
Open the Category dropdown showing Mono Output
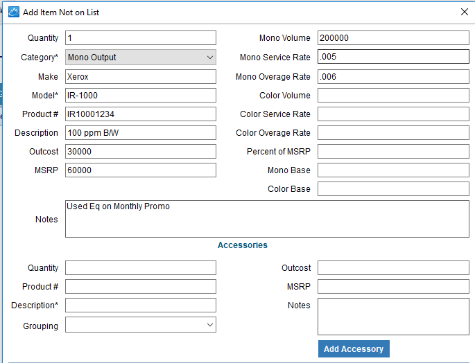tap(141, 57)
